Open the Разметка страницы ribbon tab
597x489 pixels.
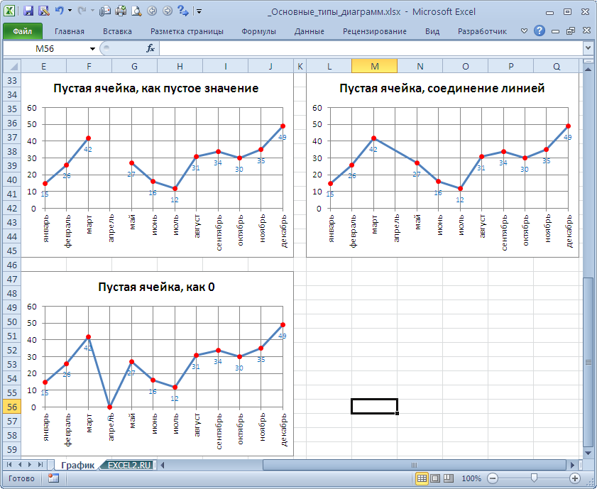click(187, 31)
